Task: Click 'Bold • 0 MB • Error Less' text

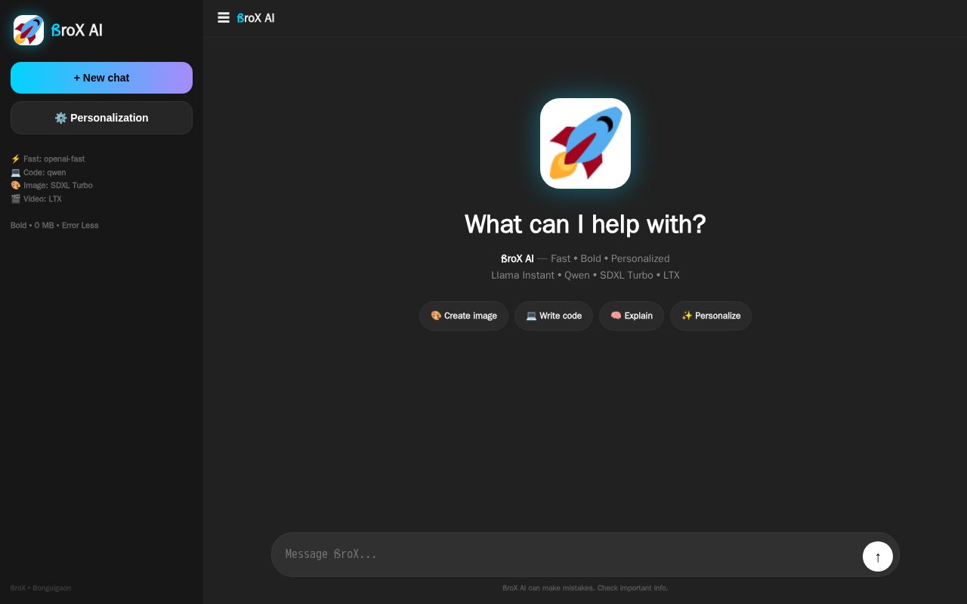Action: tap(54, 225)
